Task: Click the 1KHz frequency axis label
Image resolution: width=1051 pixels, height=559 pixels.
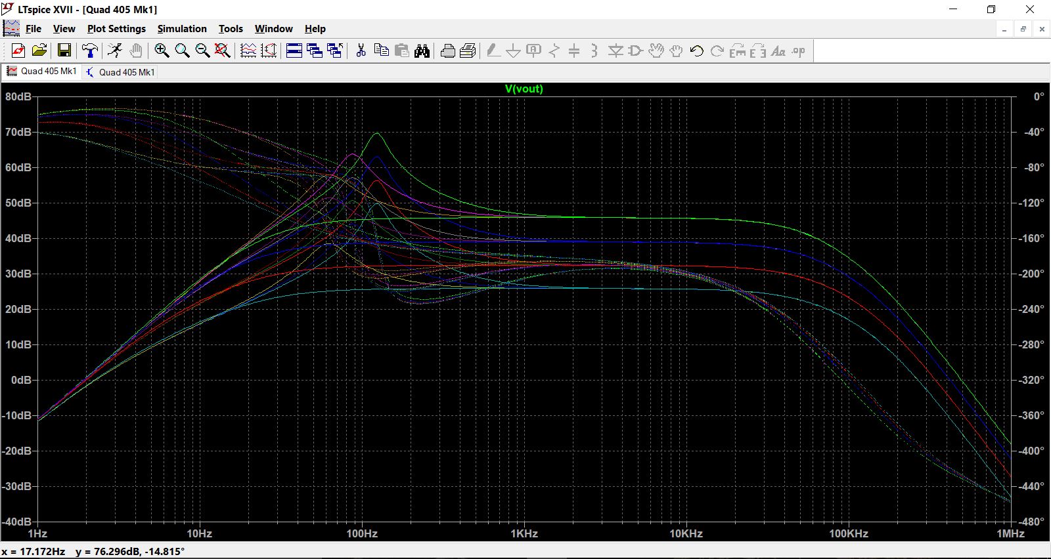Action: click(524, 533)
